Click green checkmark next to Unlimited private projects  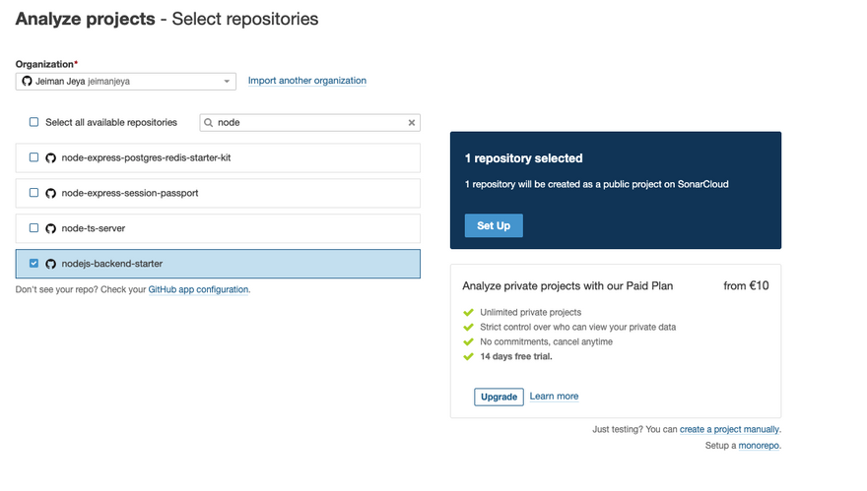[x=469, y=313]
